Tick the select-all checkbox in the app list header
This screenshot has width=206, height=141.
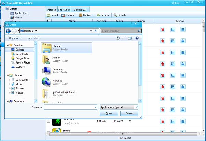pos(49,20)
